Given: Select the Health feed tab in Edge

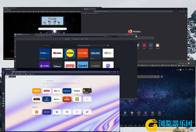Looking at the screenshot, I should [135, 125].
